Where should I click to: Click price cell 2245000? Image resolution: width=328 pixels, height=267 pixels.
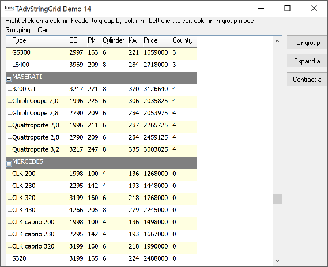point(156,210)
